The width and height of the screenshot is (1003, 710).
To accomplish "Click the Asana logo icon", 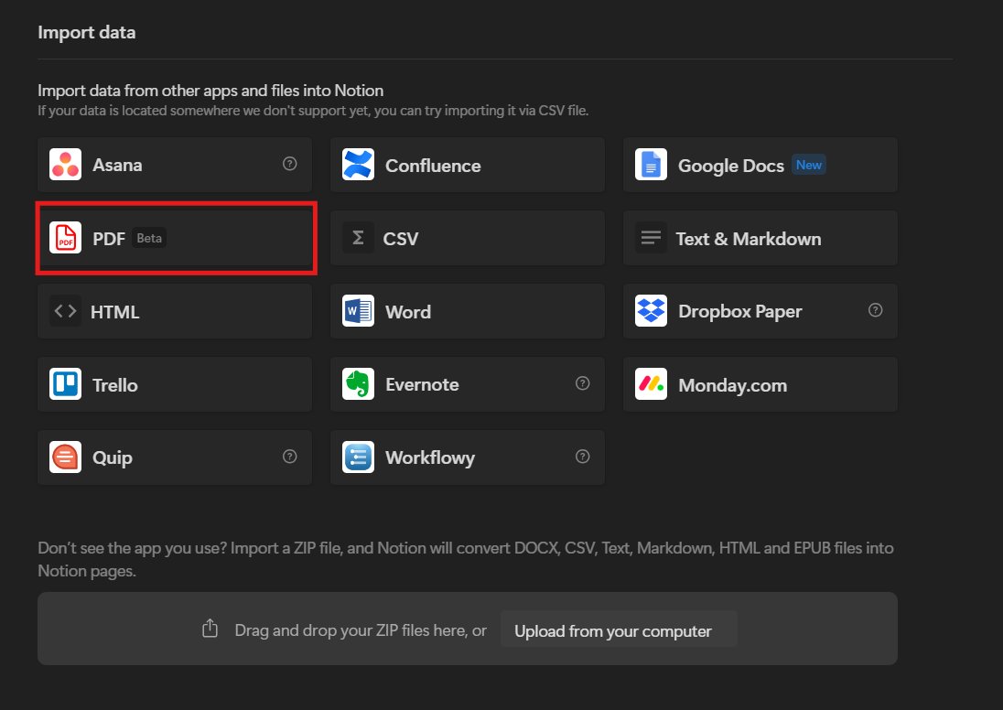I will [65, 165].
